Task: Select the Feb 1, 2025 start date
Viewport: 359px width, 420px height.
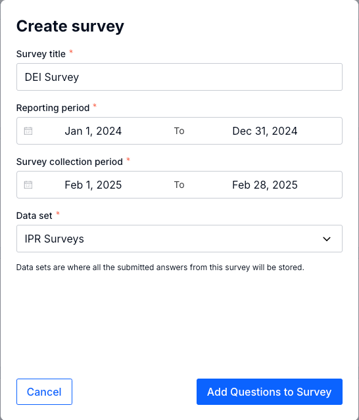Action: point(93,185)
